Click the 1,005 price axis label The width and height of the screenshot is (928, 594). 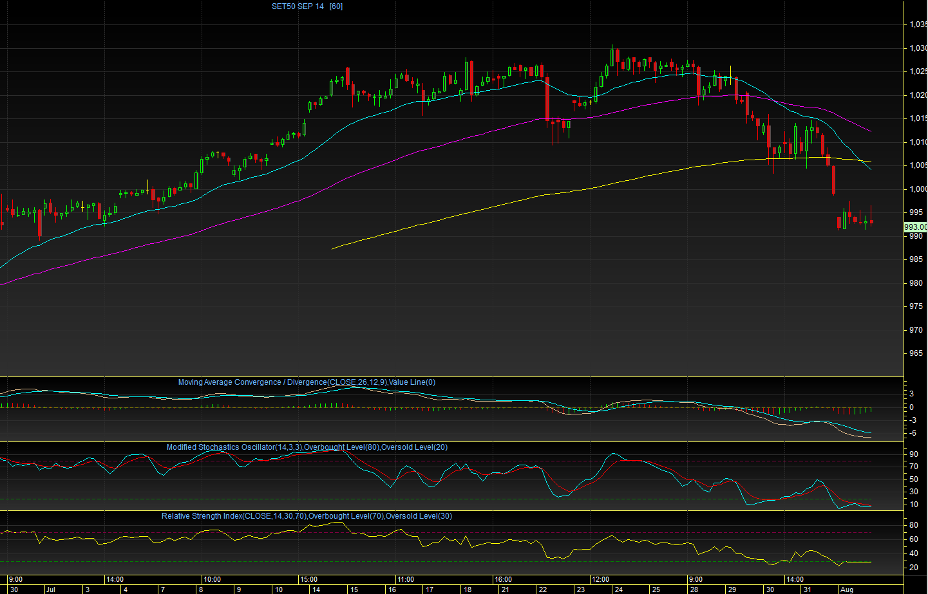918,165
